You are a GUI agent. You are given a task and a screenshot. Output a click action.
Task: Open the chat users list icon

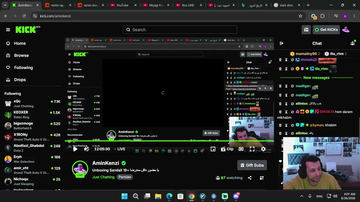click(x=352, y=43)
